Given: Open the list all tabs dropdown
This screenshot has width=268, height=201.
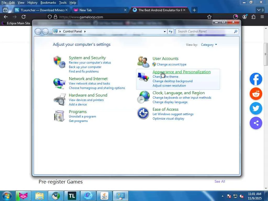Looking at the screenshot, I should [260, 10].
